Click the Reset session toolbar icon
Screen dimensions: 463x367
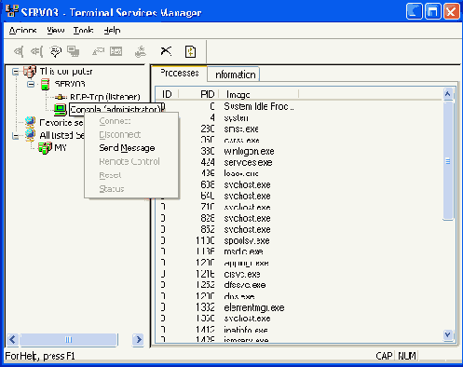[98, 51]
